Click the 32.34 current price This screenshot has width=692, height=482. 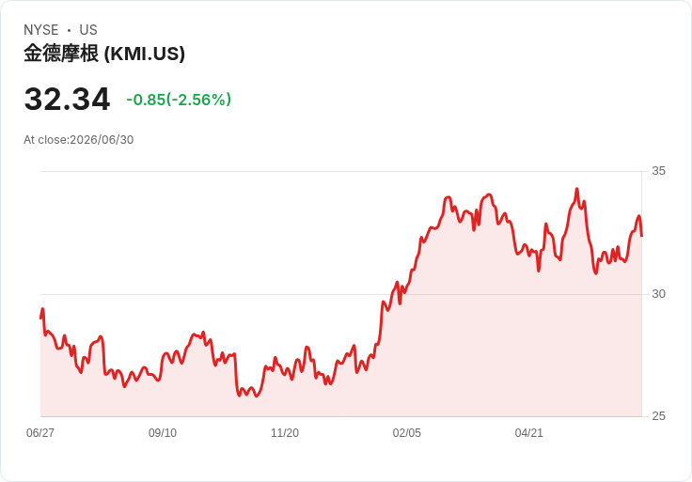pos(67,100)
